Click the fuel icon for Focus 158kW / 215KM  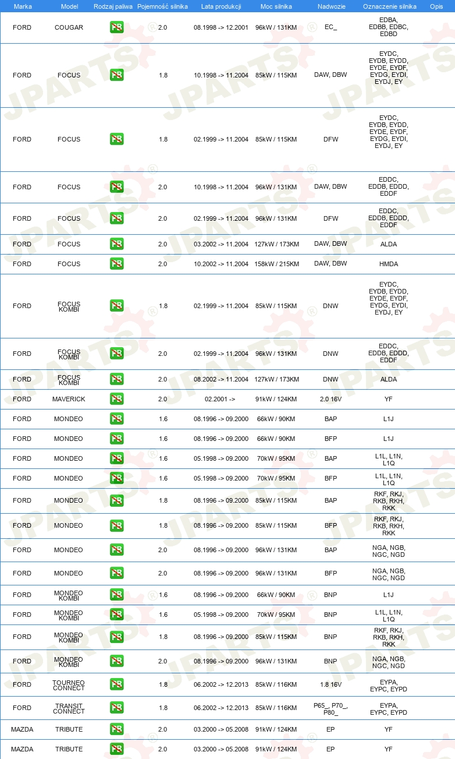click(x=117, y=264)
